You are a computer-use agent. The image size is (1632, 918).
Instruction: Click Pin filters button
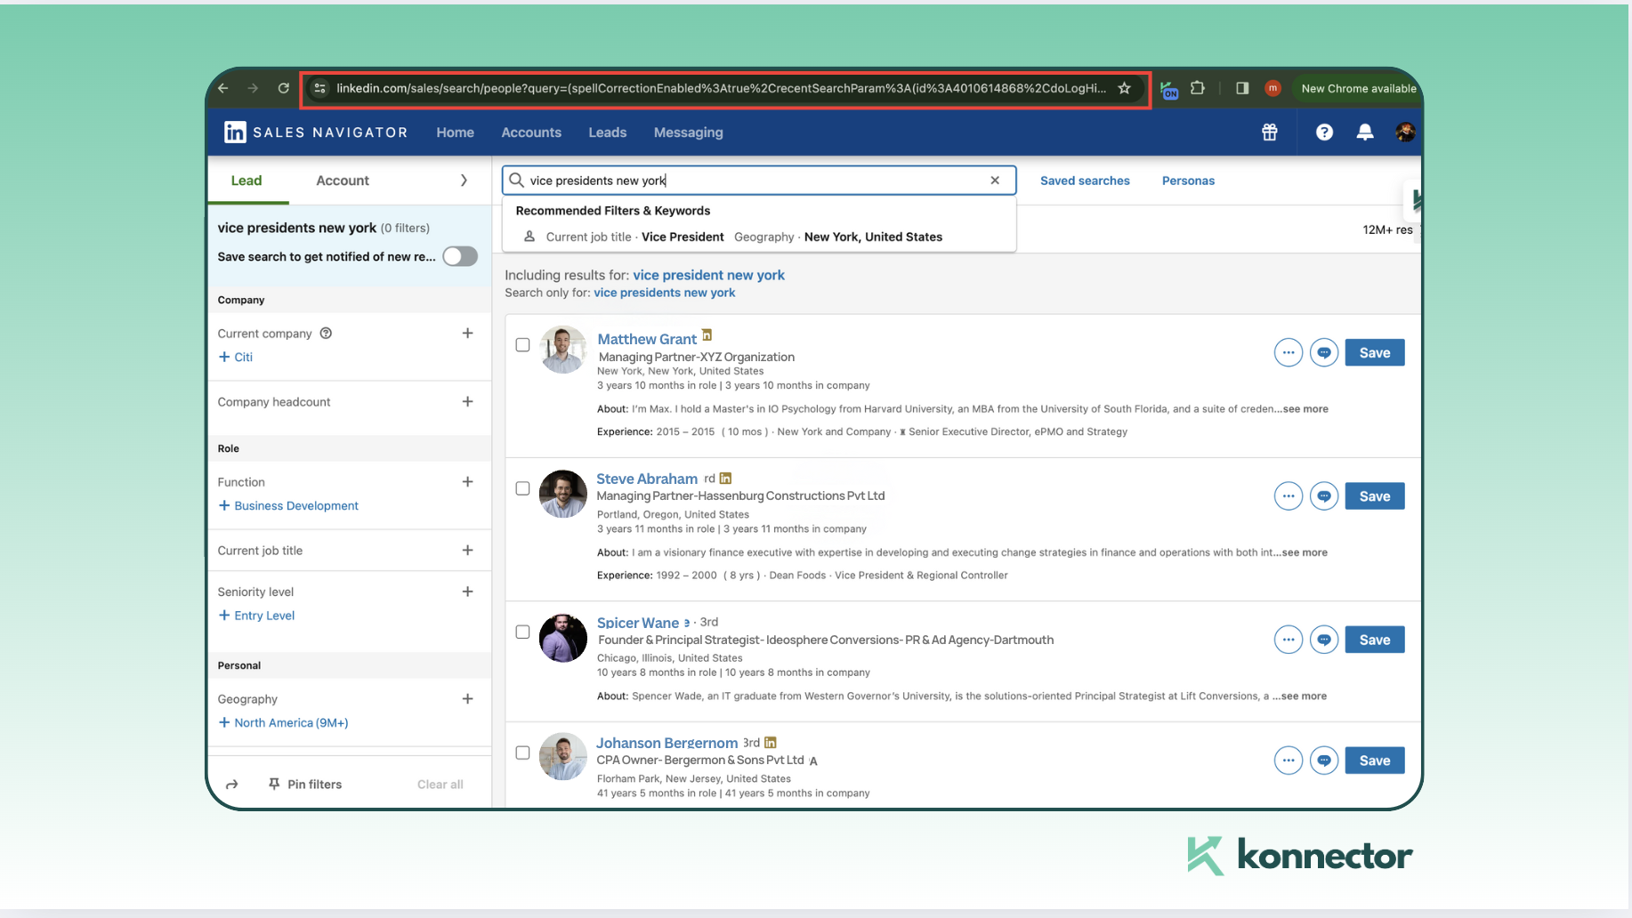click(305, 785)
